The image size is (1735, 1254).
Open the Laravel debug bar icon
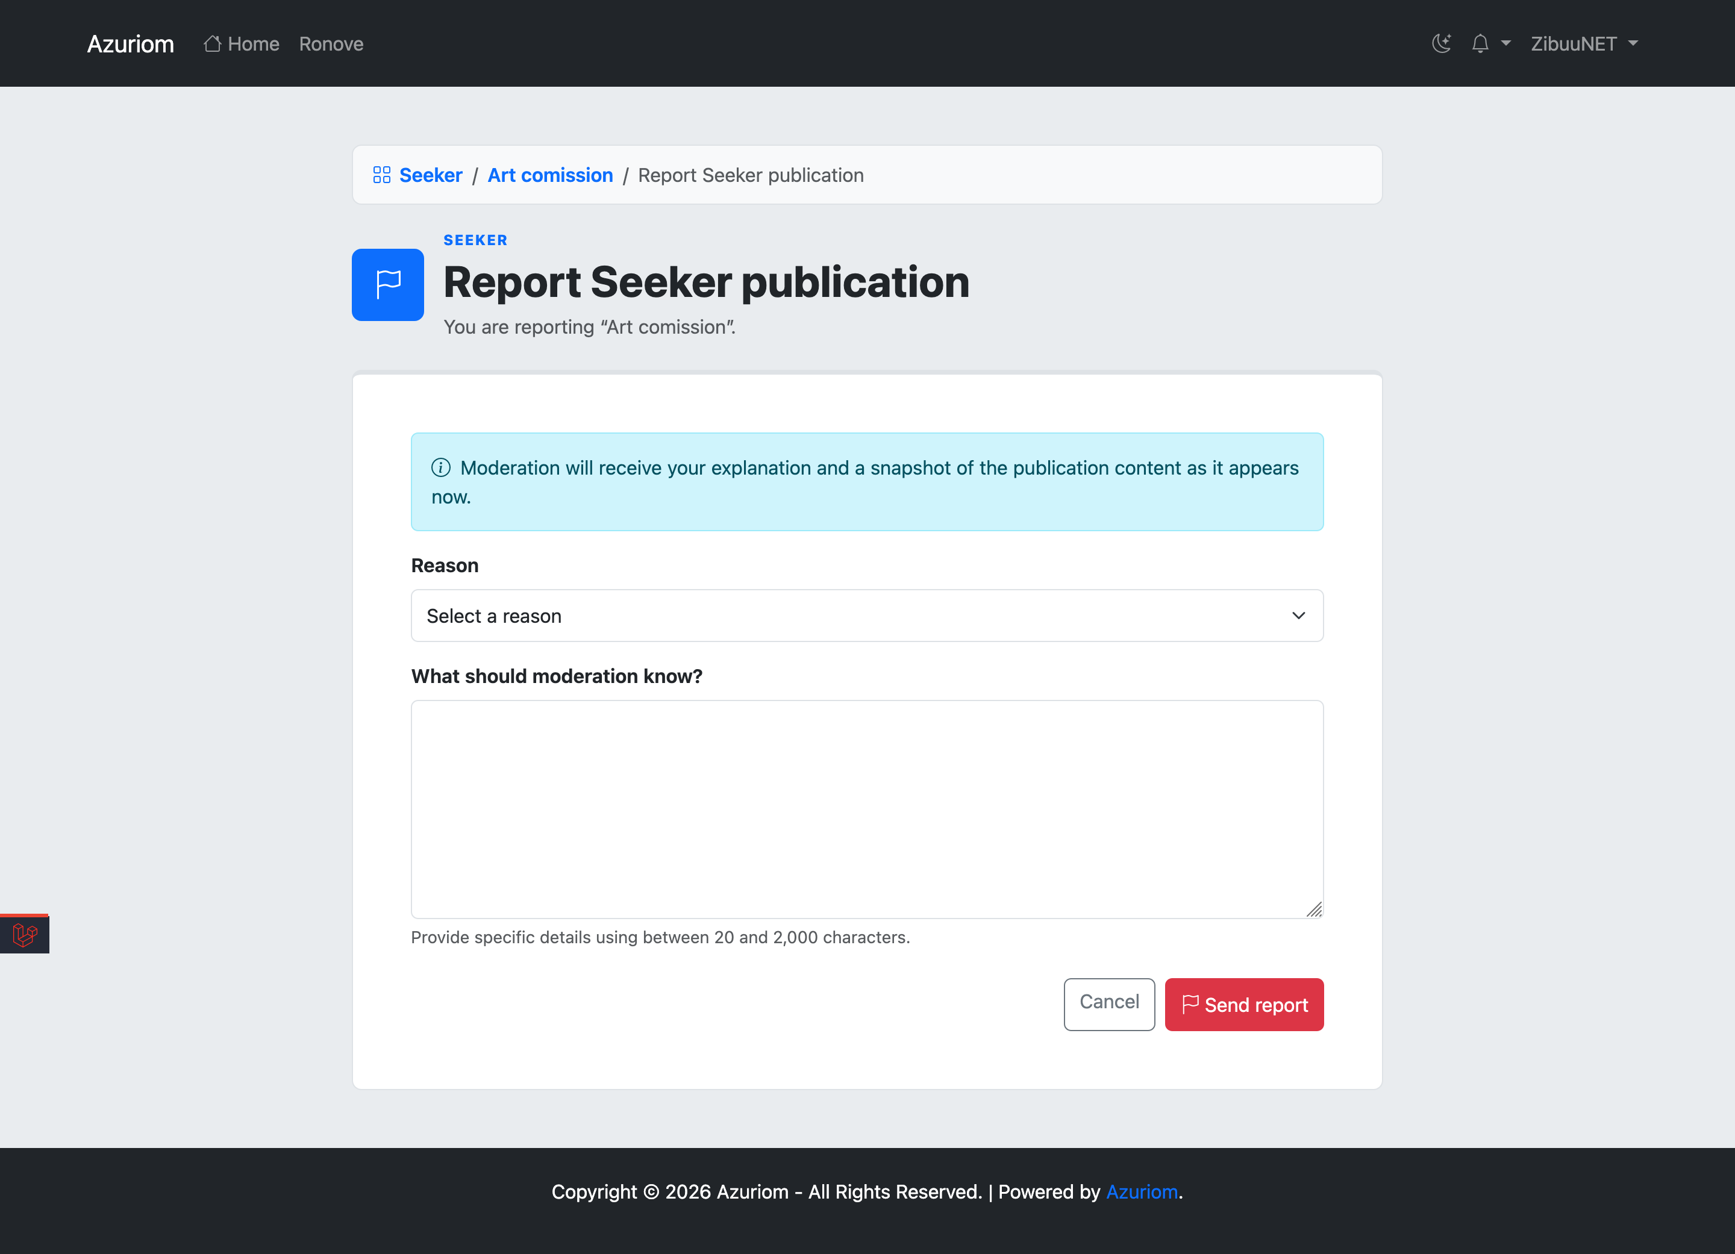tap(25, 934)
